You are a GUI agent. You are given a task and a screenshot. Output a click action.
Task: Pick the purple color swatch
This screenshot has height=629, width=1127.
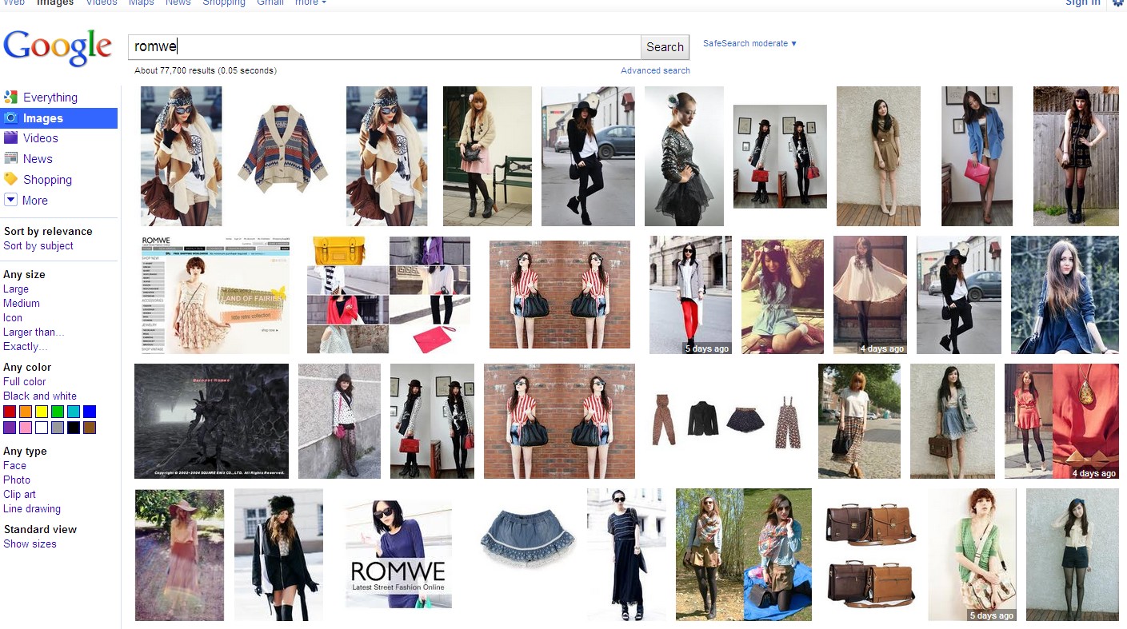(x=10, y=428)
